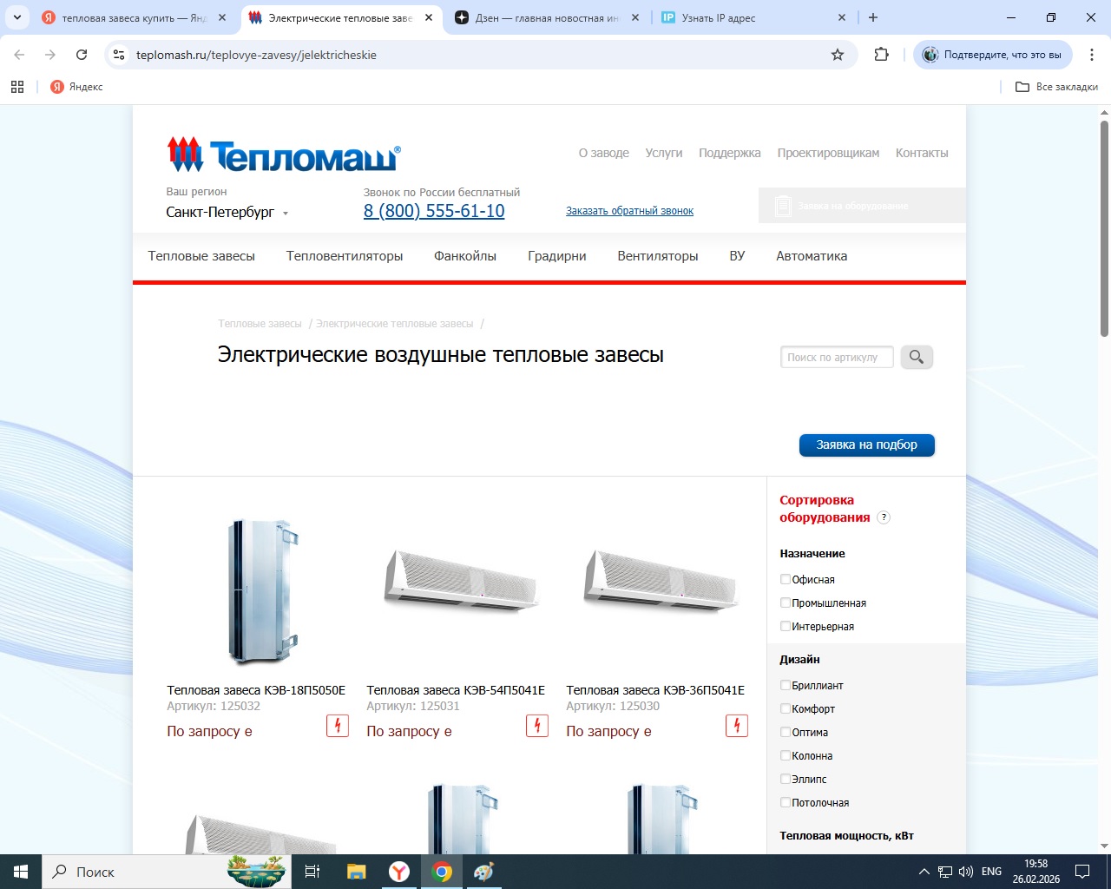Open the Chrome extensions puzzle icon
1111x889 pixels.
coord(882,55)
